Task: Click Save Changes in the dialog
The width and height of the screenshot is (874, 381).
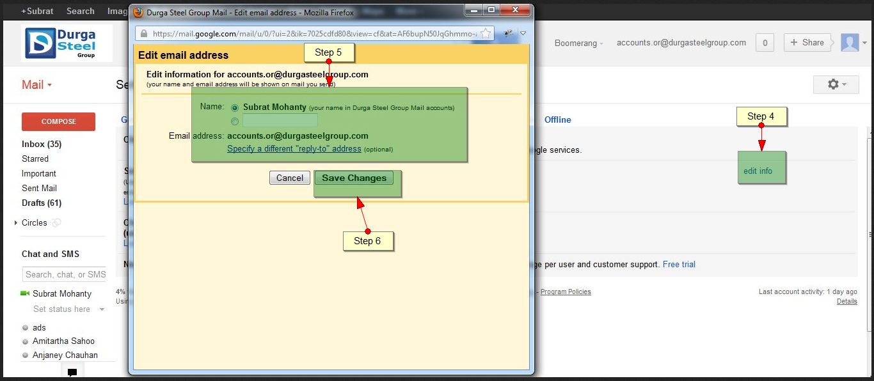Action: pos(354,178)
